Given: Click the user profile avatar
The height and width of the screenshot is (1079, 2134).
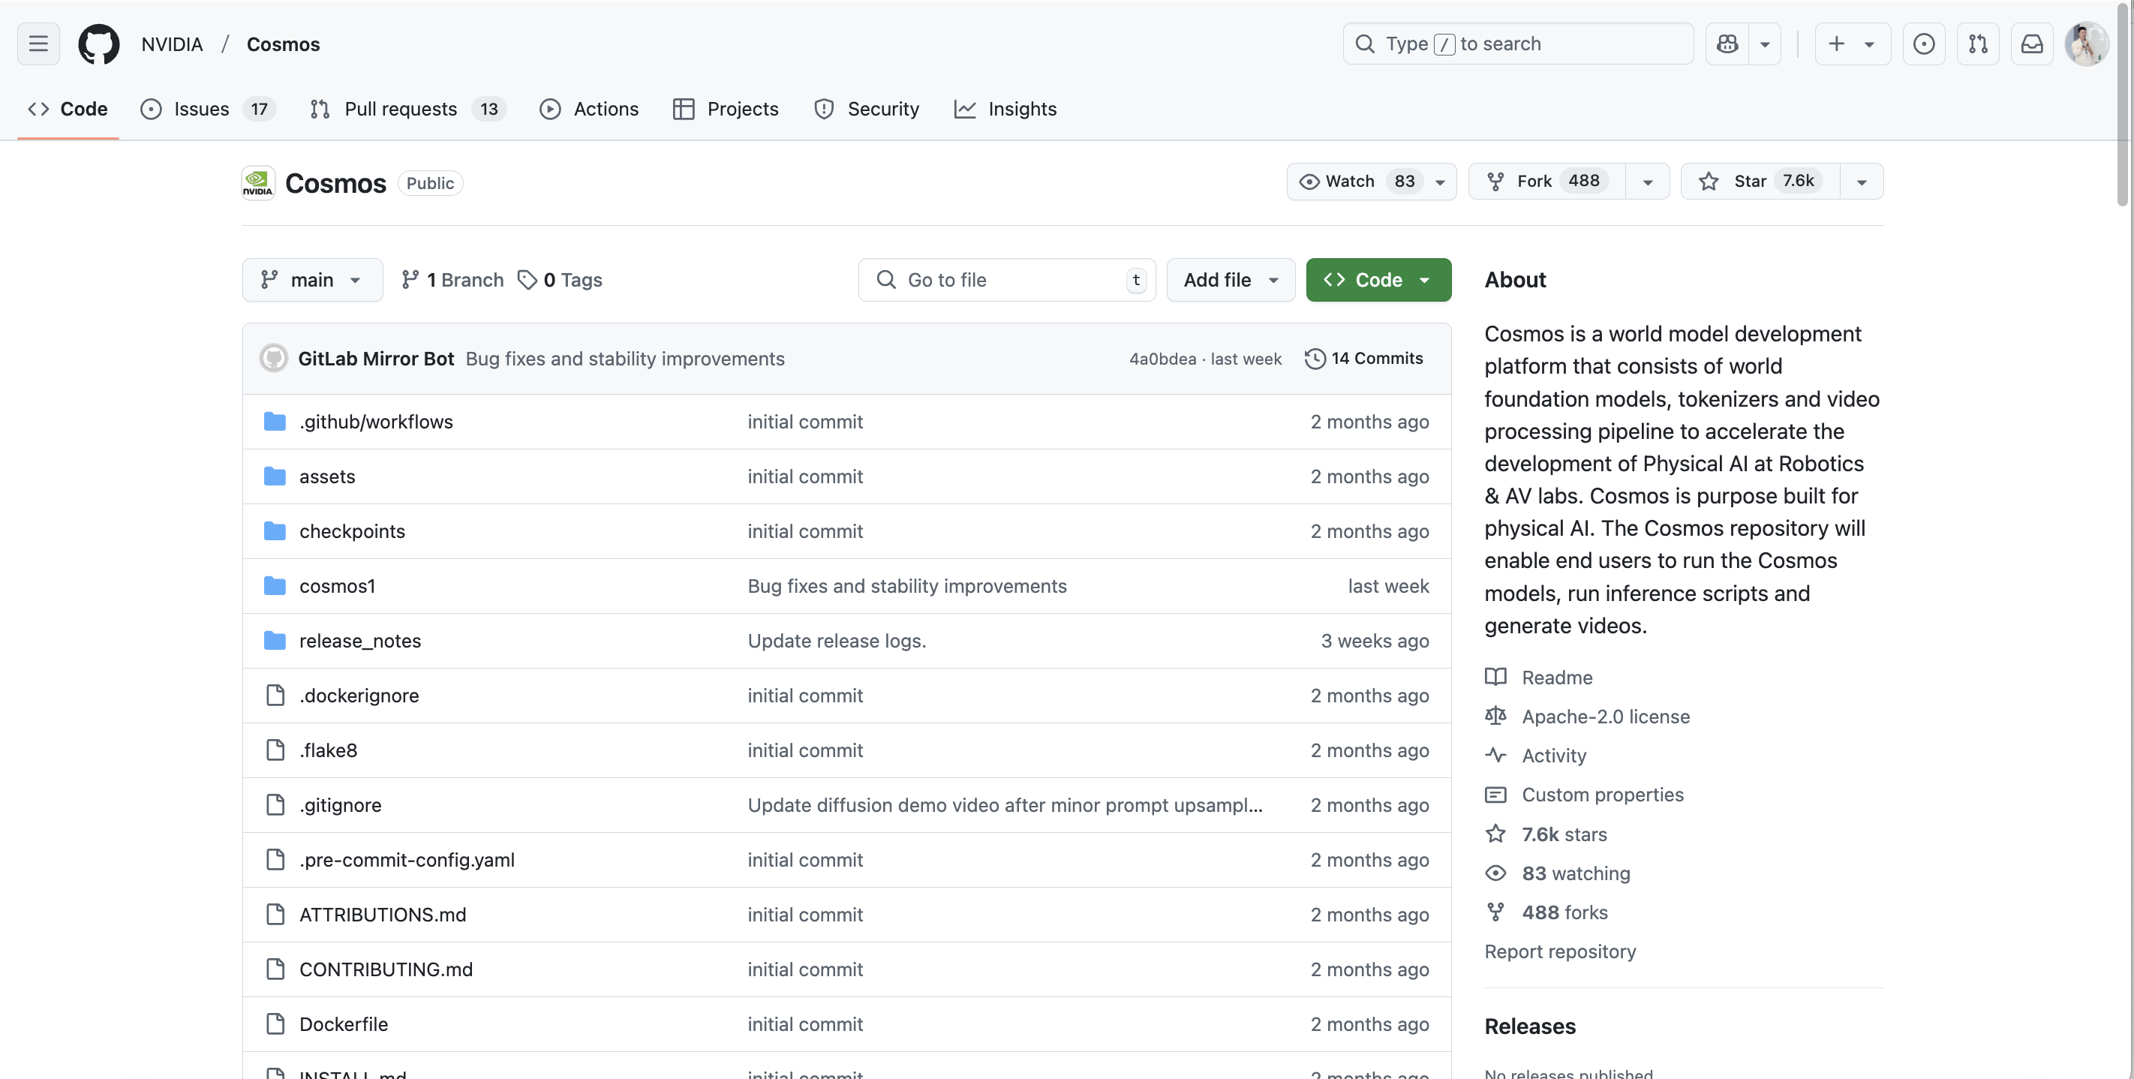Looking at the screenshot, I should pos(2086,44).
